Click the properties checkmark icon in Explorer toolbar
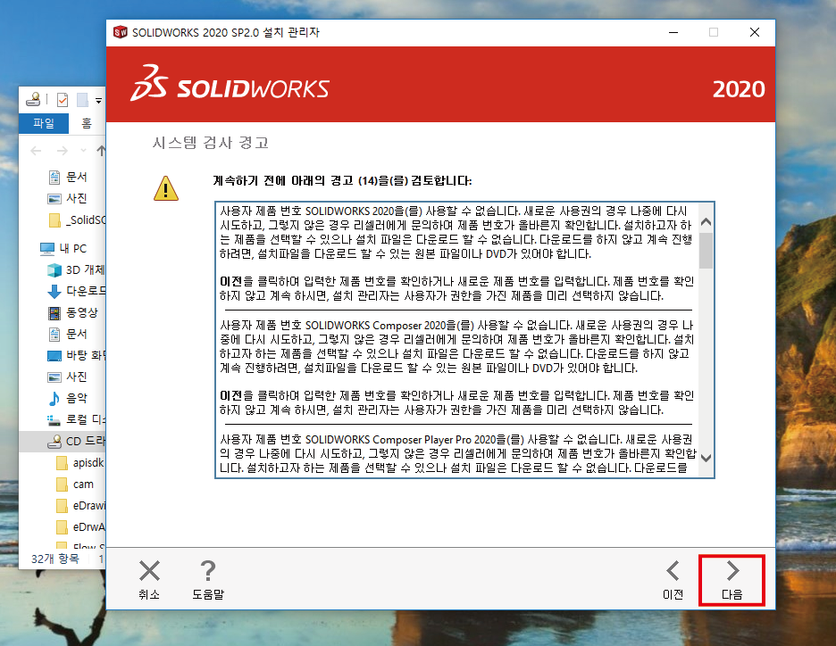 pyautogui.click(x=63, y=100)
